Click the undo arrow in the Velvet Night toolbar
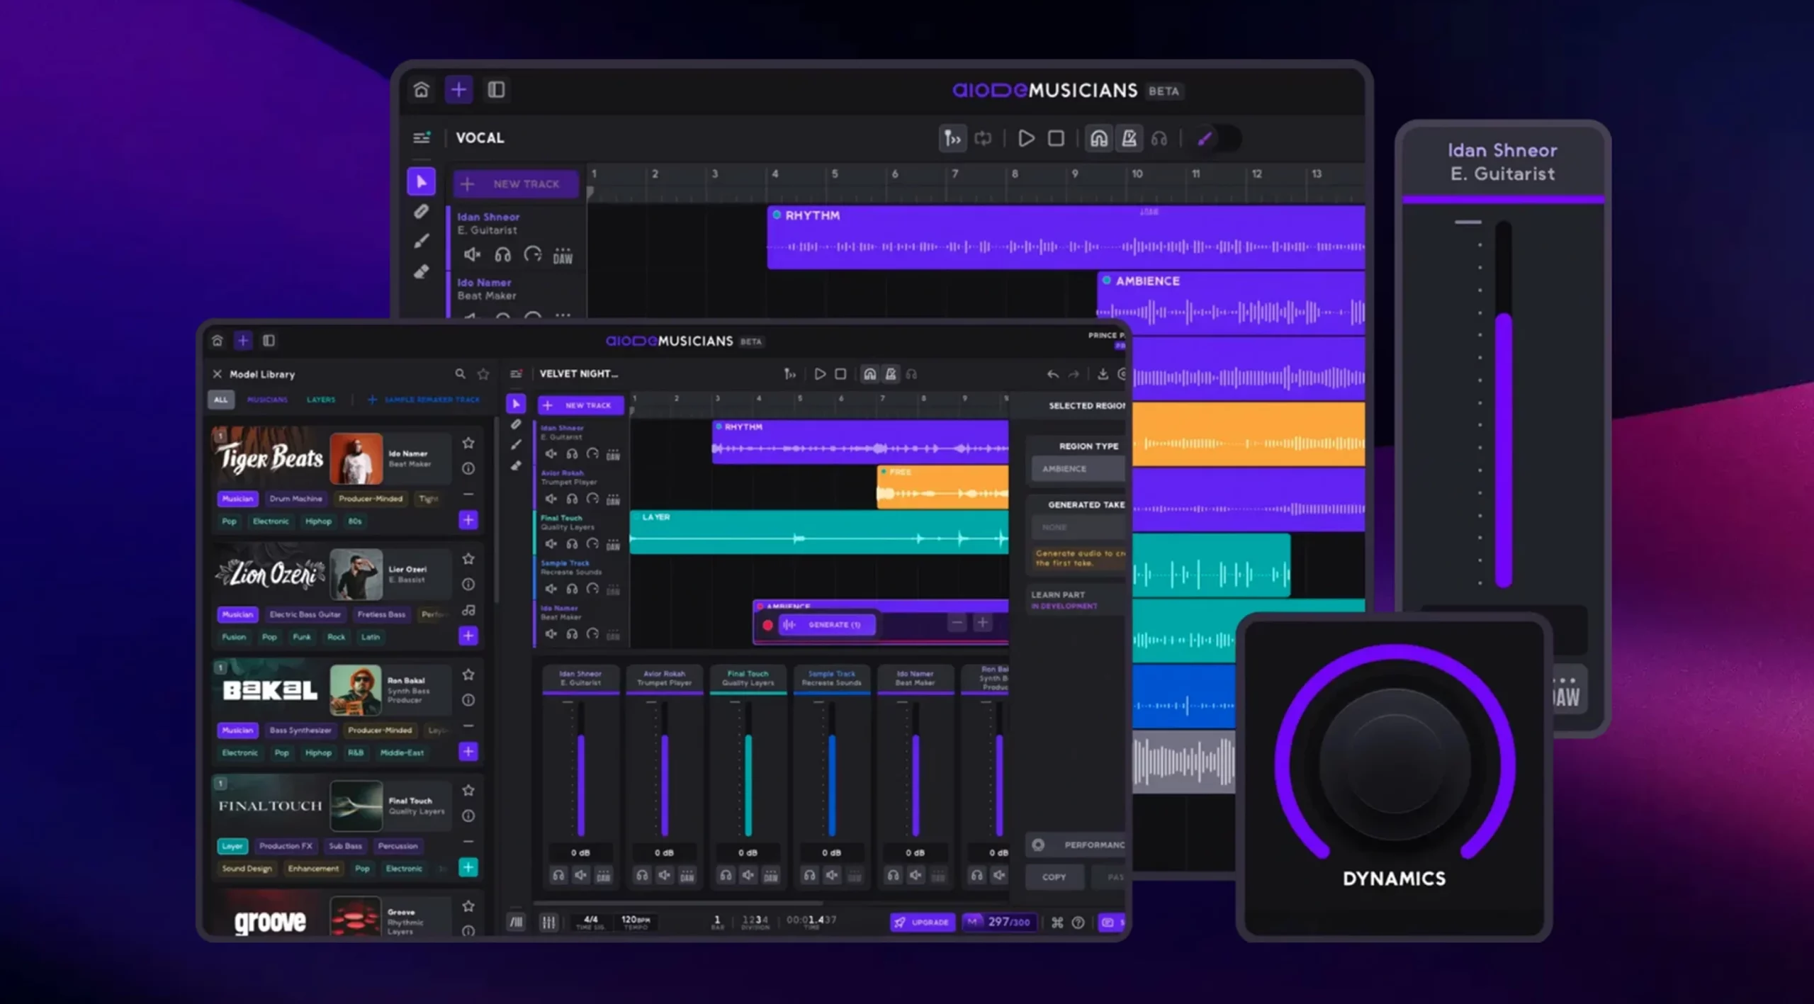1814x1004 pixels. pyautogui.click(x=1052, y=374)
